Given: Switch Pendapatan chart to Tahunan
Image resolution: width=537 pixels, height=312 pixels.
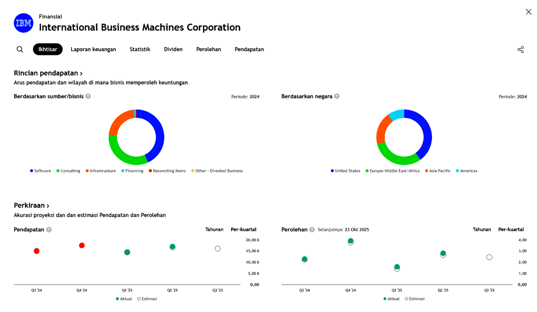Looking at the screenshot, I should (x=214, y=230).
